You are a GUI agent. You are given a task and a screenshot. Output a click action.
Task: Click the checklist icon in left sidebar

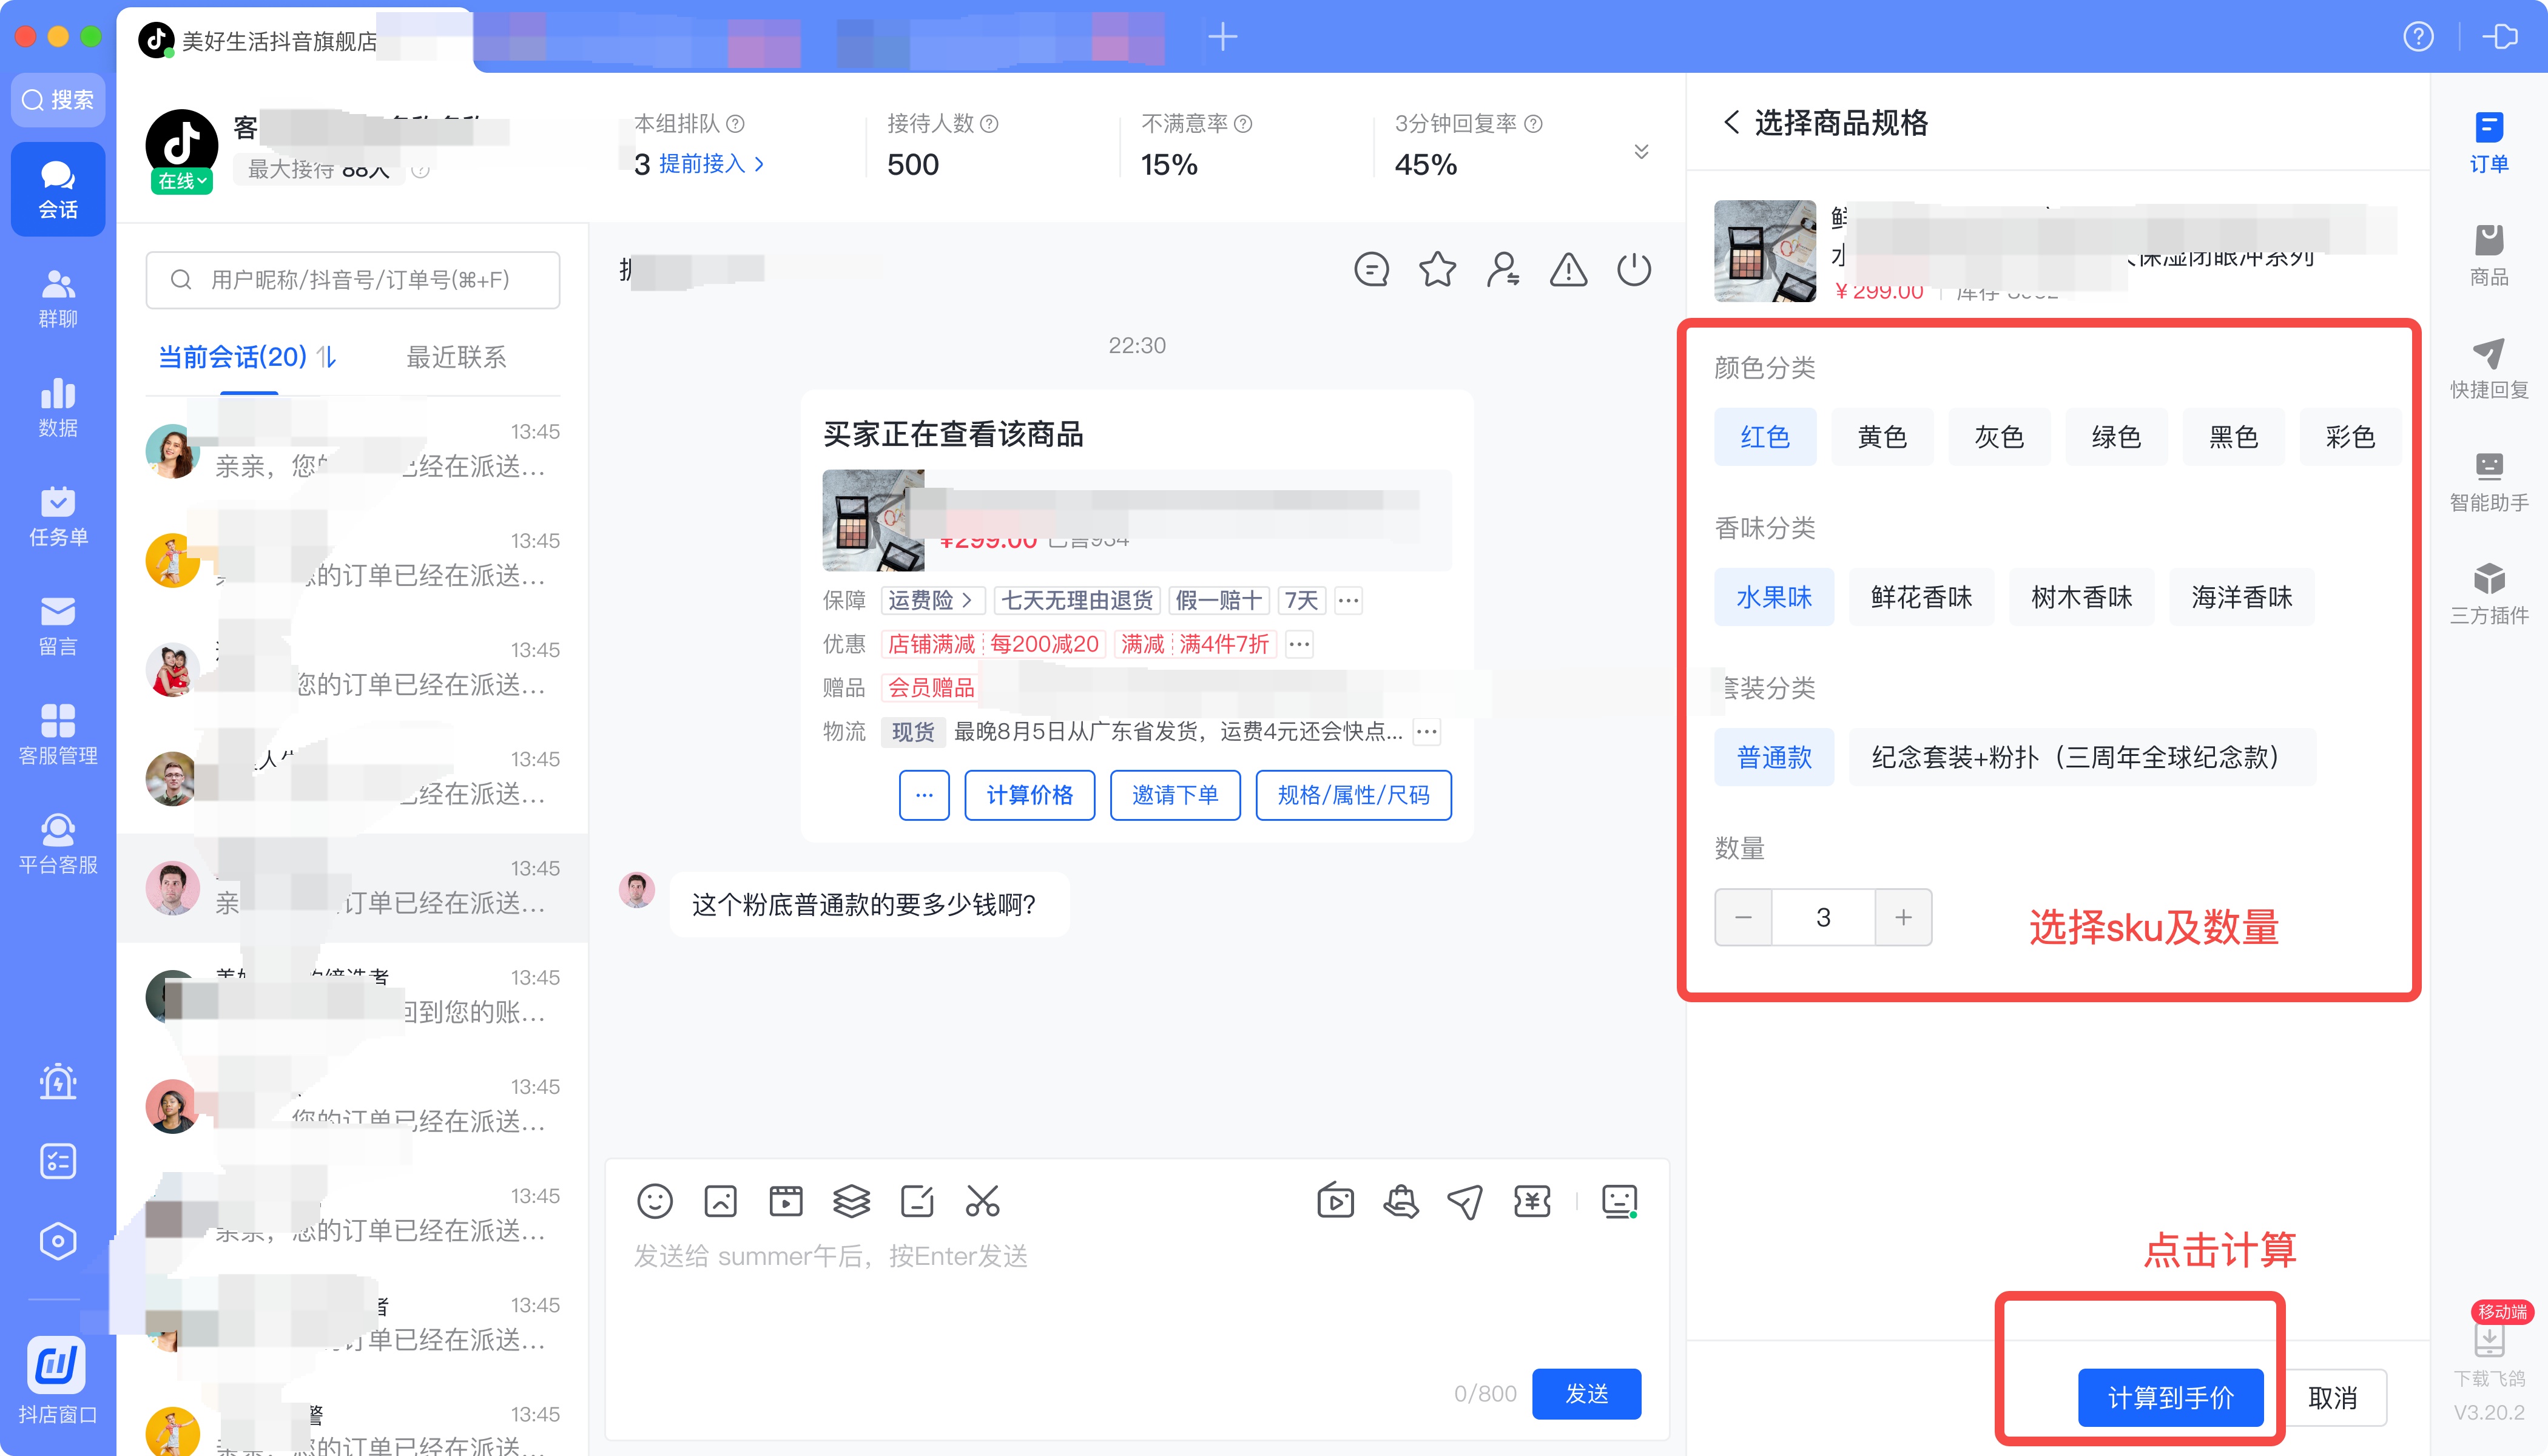pos(58,1161)
